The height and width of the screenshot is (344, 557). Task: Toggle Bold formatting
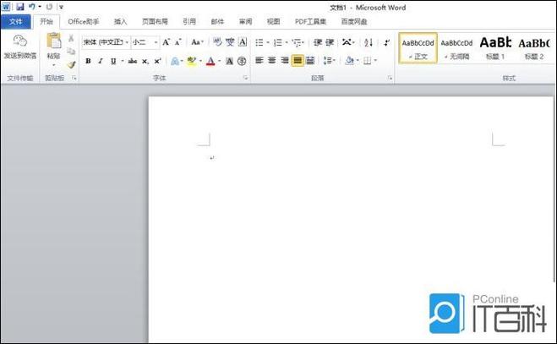click(x=88, y=61)
